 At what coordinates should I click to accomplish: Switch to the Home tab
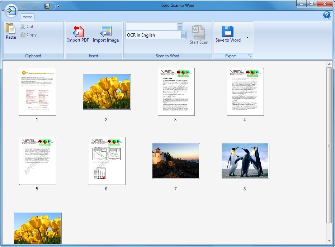pos(28,16)
